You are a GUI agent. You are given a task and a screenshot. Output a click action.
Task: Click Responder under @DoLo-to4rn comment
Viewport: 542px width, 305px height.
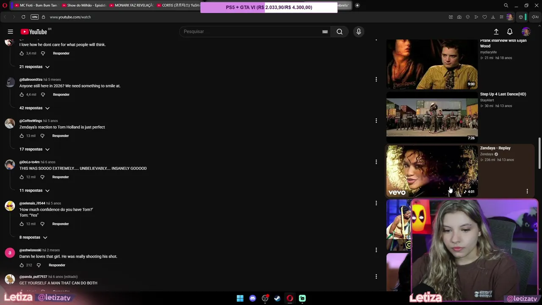tap(61, 177)
